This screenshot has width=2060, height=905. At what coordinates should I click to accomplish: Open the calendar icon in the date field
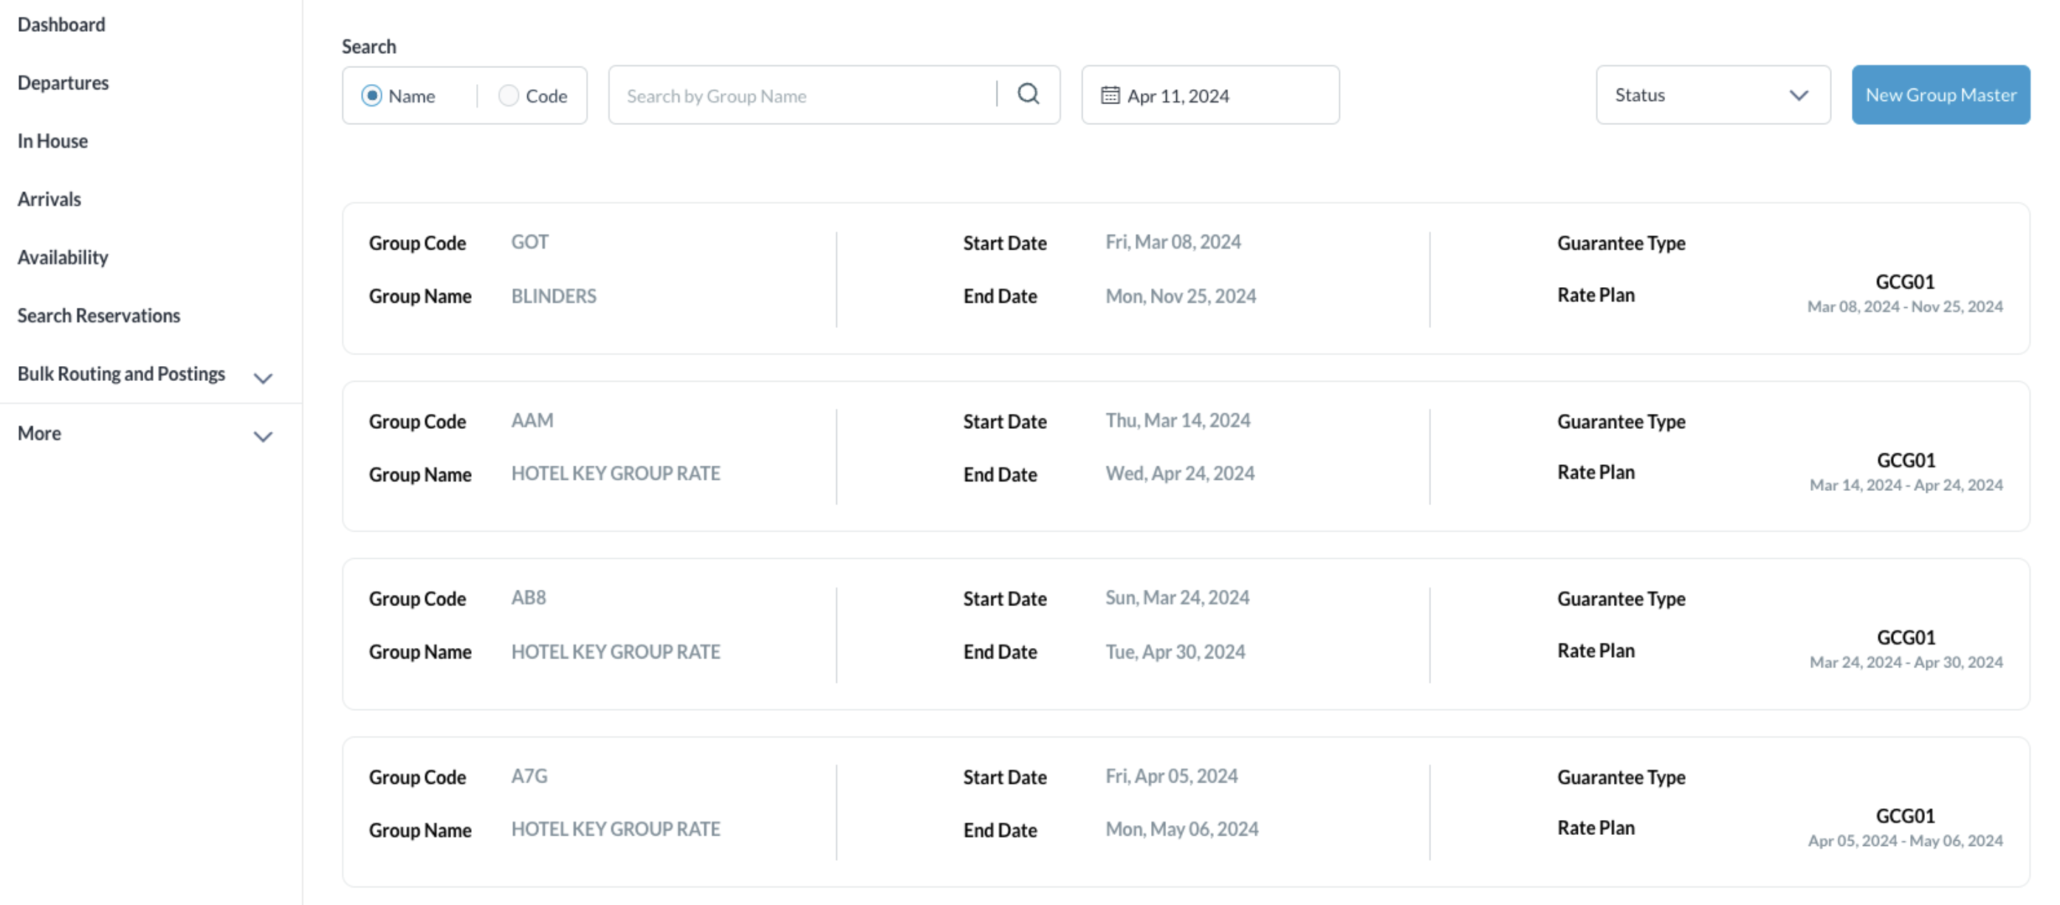point(1110,94)
